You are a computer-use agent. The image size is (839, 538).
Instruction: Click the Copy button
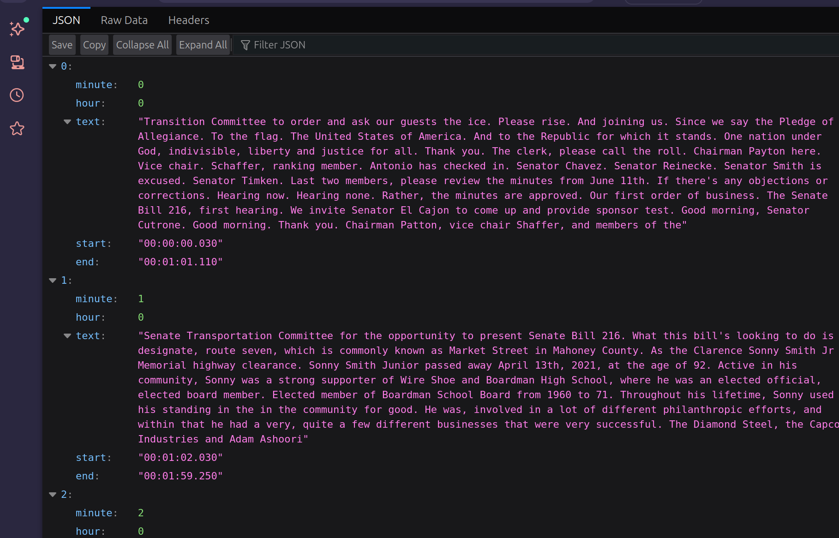[94, 45]
